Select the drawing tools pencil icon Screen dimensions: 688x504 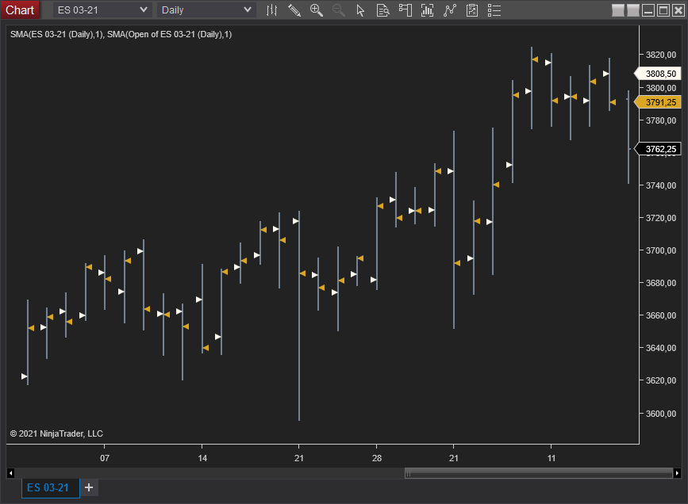294,10
